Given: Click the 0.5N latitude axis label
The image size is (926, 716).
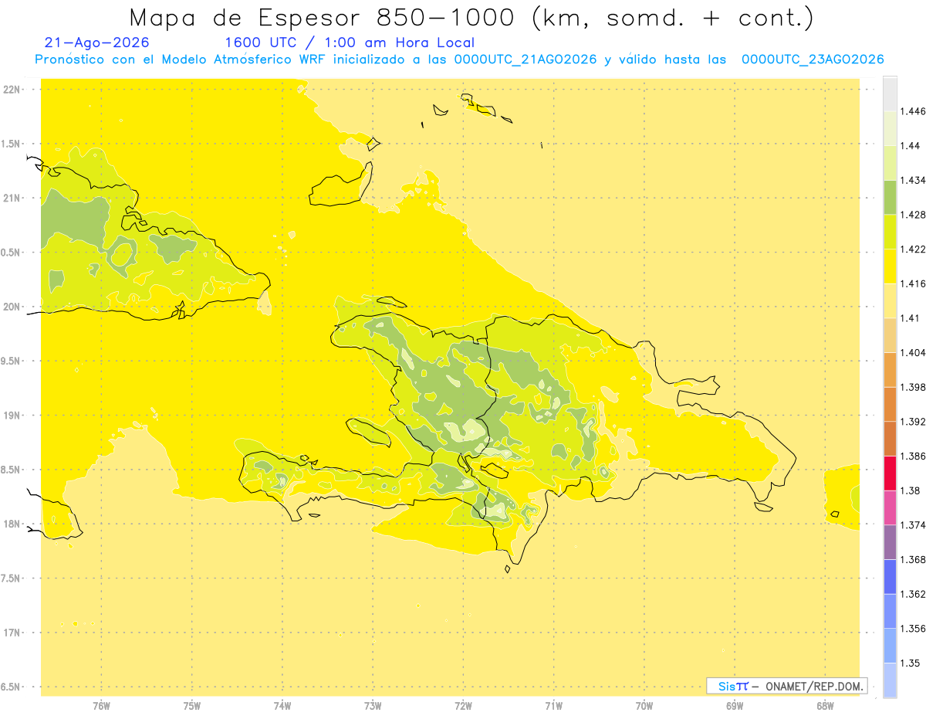Looking at the screenshot, I should (x=11, y=252).
